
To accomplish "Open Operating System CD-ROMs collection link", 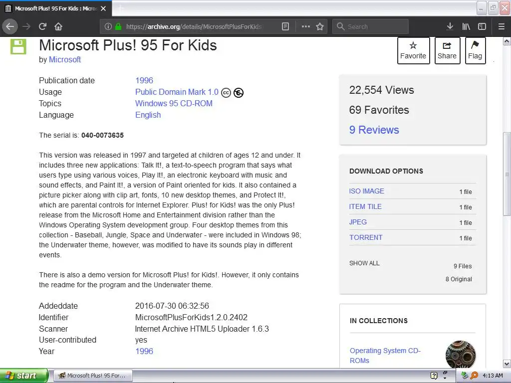I will pos(385,356).
